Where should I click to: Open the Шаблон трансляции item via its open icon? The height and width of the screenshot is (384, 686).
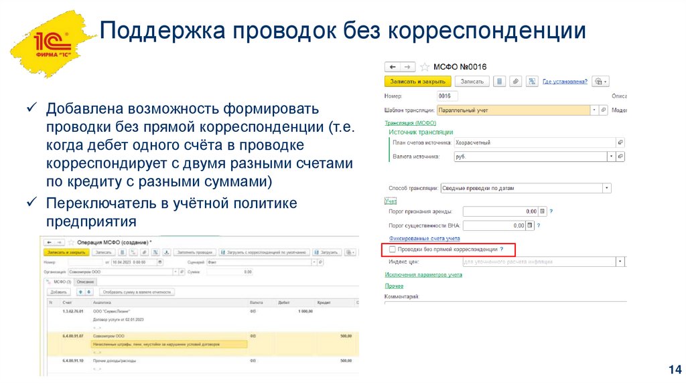coord(604,110)
